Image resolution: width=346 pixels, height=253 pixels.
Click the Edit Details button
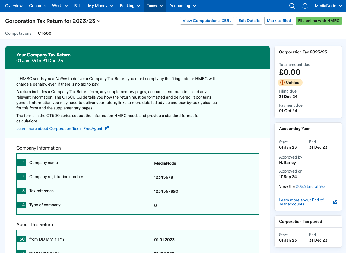pyautogui.click(x=249, y=21)
